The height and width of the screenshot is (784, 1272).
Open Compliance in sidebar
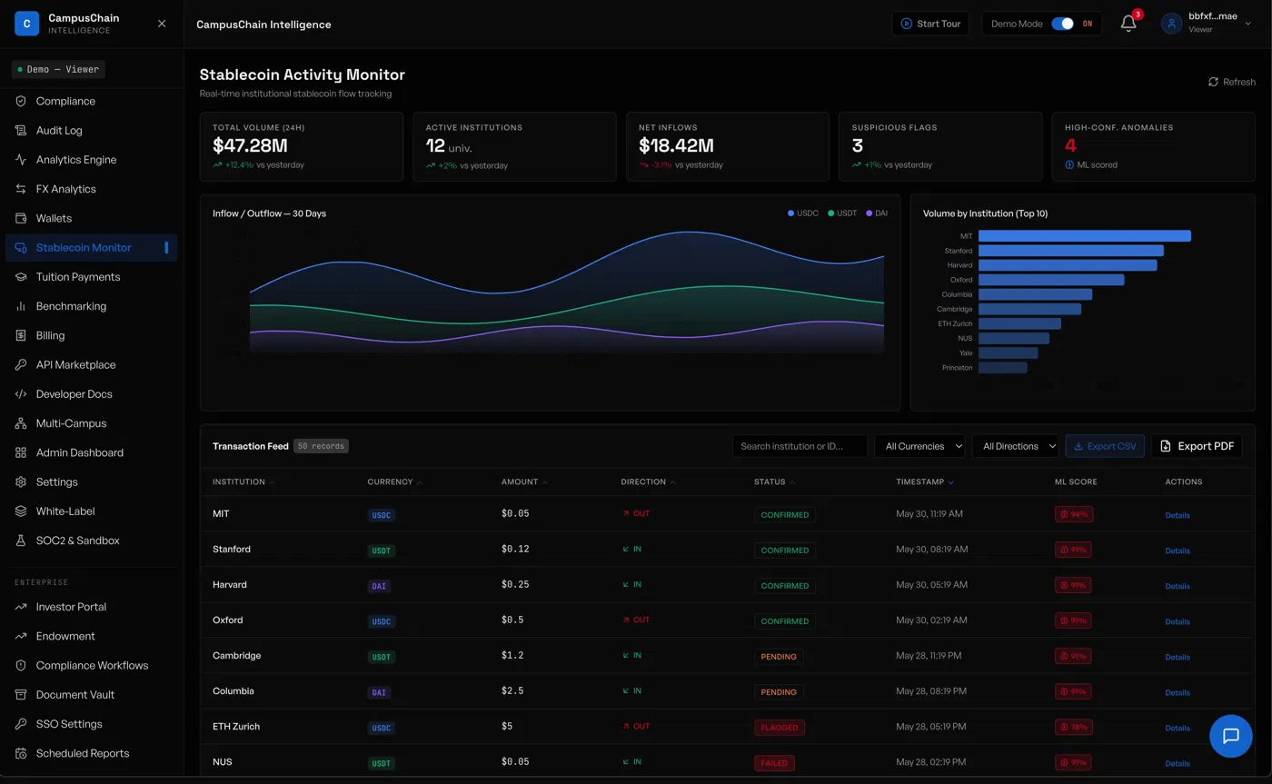click(91, 101)
